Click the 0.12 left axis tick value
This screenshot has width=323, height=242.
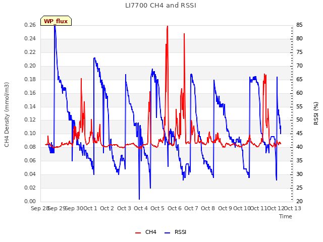[30, 120]
